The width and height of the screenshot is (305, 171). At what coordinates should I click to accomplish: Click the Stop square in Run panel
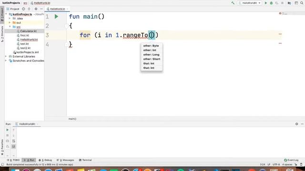pos(8,135)
